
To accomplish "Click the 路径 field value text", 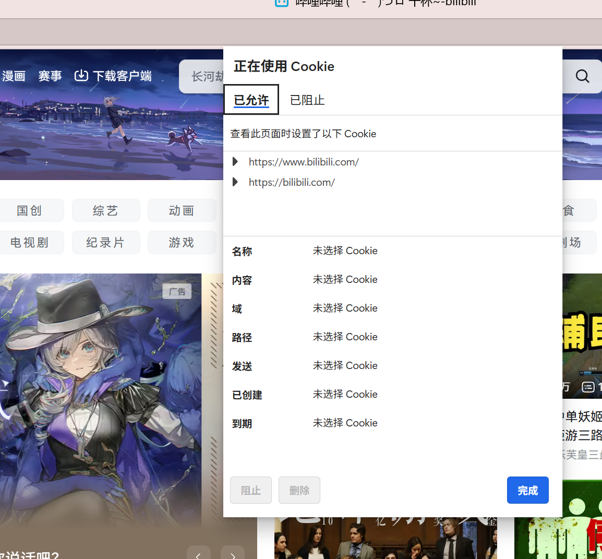I will click(345, 337).
